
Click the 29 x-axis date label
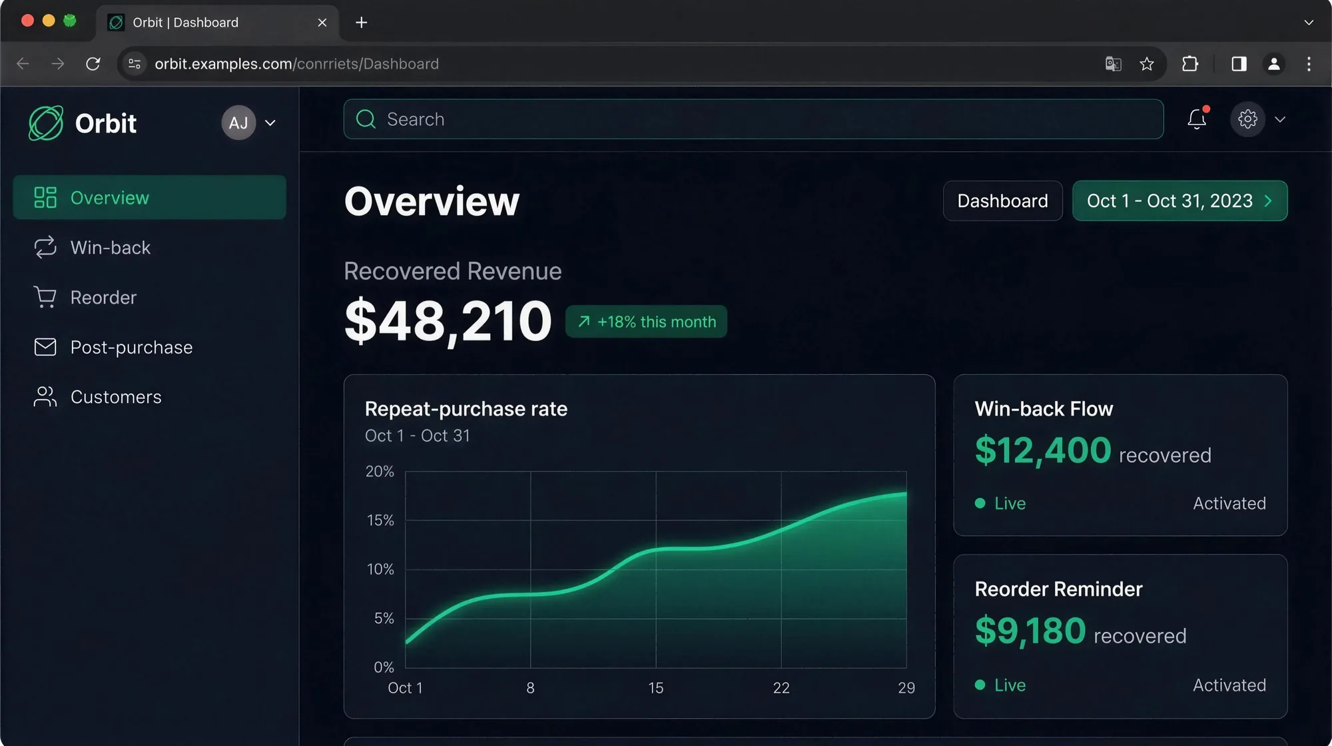(x=906, y=688)
